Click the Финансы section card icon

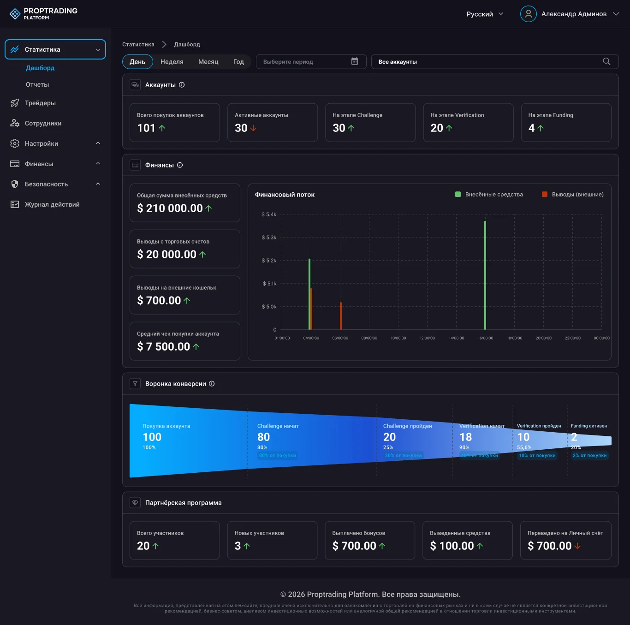135,165
